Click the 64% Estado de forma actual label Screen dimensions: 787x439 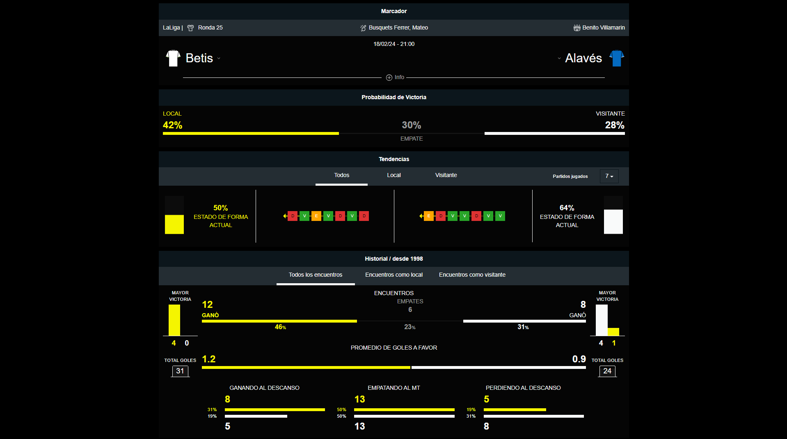click(x=567, y=216)
